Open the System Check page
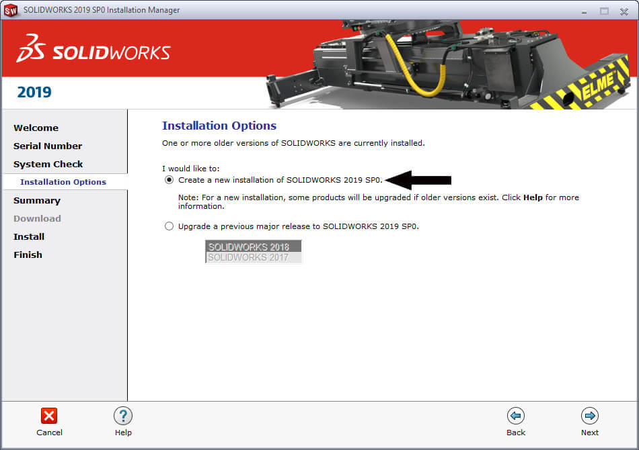The height and width of the screenshot is (450, 639). pyautogui.click(x=48, y=164)
